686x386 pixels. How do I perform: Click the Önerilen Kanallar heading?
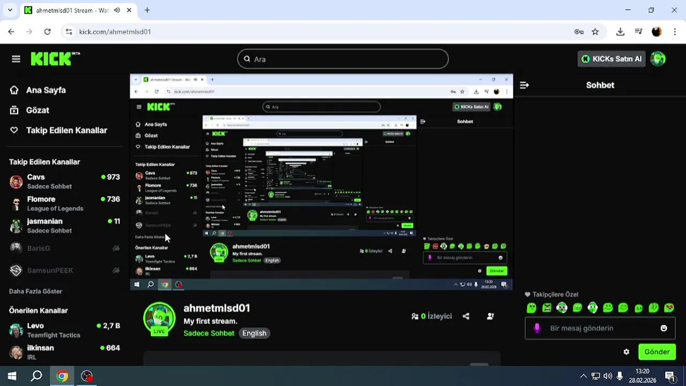click(x=39, y=310)
